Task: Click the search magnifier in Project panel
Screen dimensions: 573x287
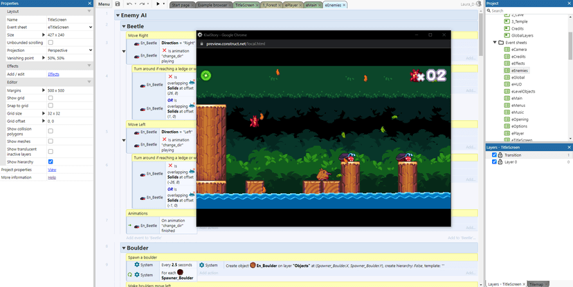Action: click(x=489, y=10)
